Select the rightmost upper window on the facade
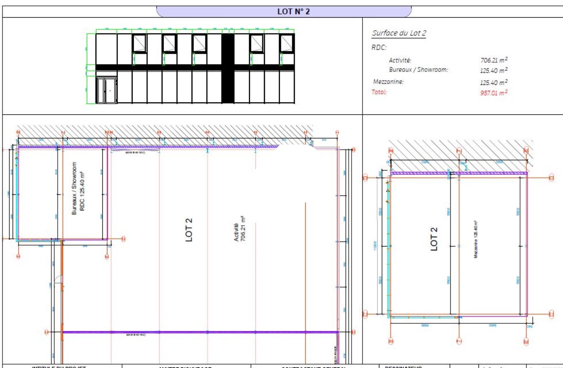This screenshot has width=563, height=368. pyautogui.click(x=286, y=43)
